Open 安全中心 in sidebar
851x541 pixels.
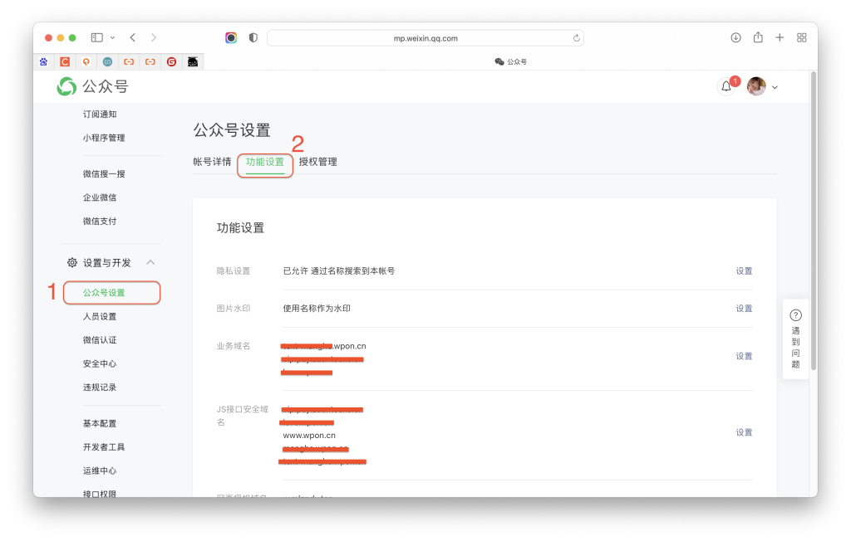(x=100, y=363)
